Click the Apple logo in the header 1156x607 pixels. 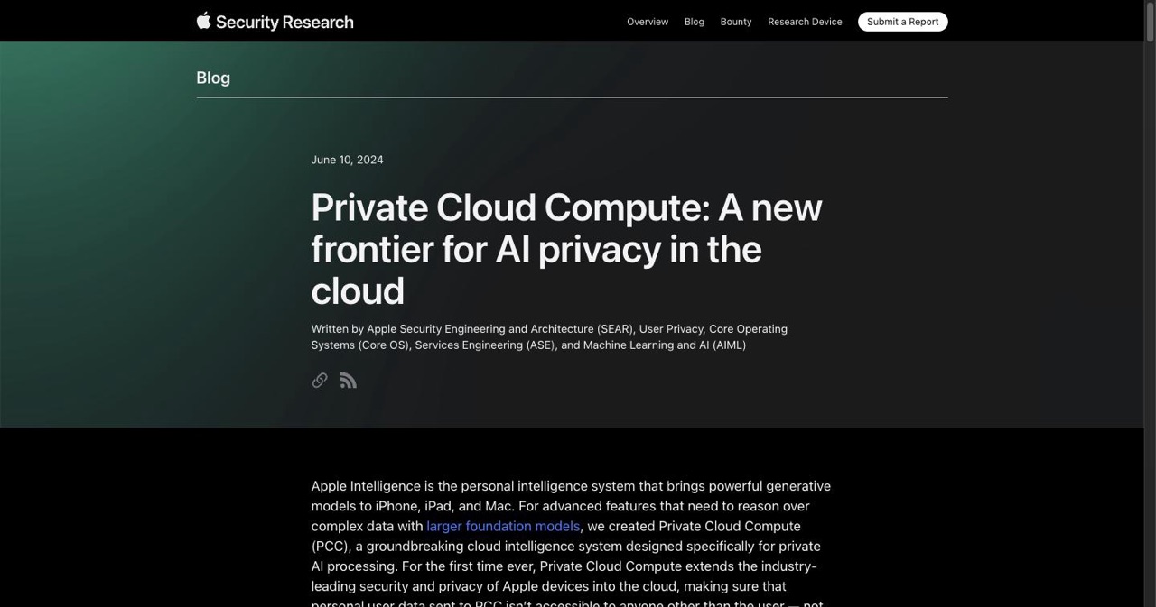click(203, 21)
